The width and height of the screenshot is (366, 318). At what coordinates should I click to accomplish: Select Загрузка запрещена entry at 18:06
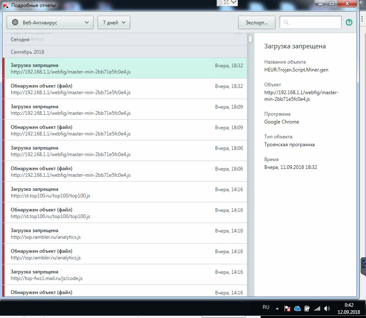(126, 151)
